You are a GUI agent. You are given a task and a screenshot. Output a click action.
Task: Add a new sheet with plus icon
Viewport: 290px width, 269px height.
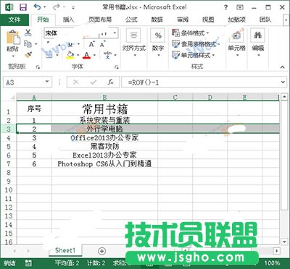point(102,251)
